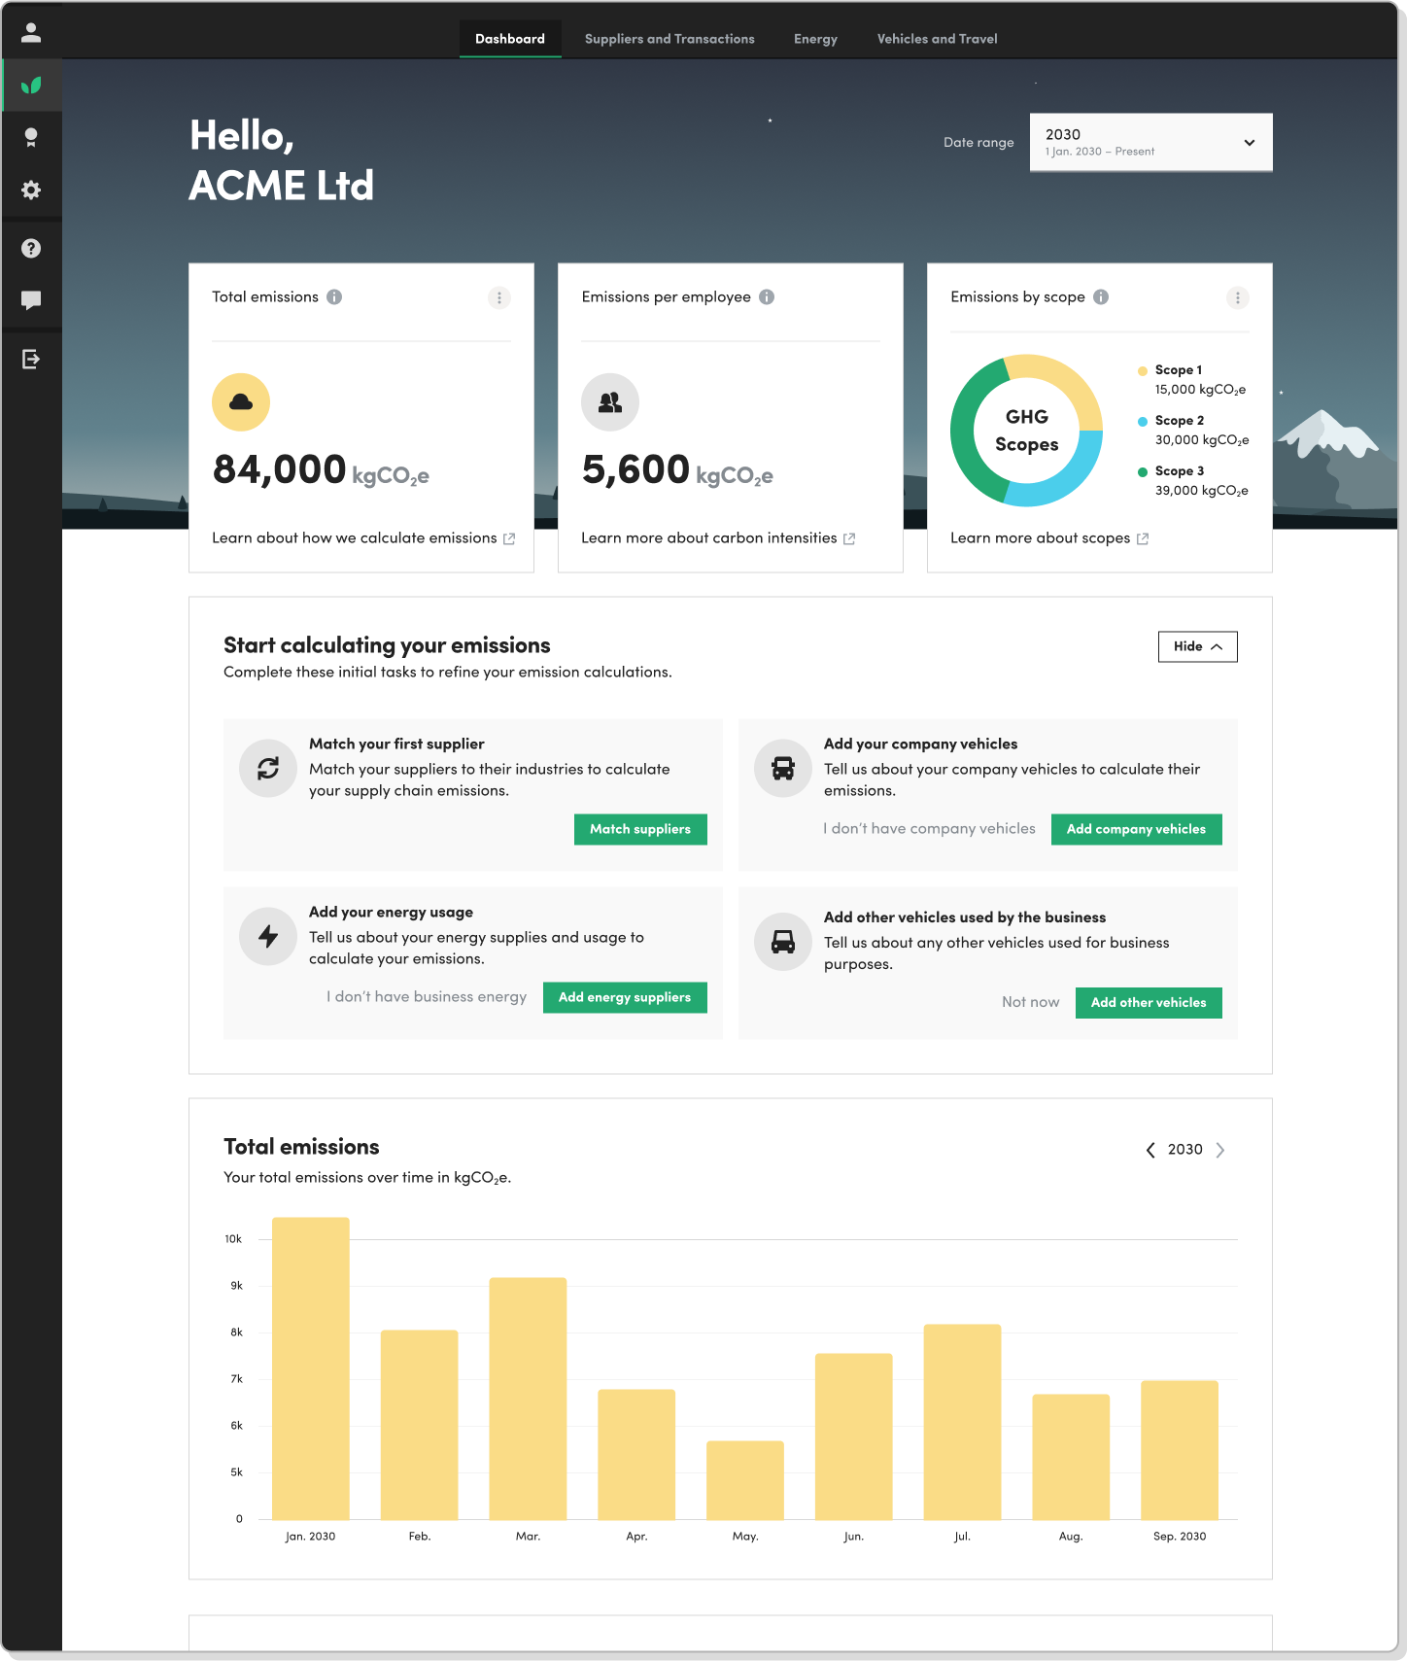Click the yellow cloud emissions icon
The width and height of the screenshot is (1407, 1661).
241,402
